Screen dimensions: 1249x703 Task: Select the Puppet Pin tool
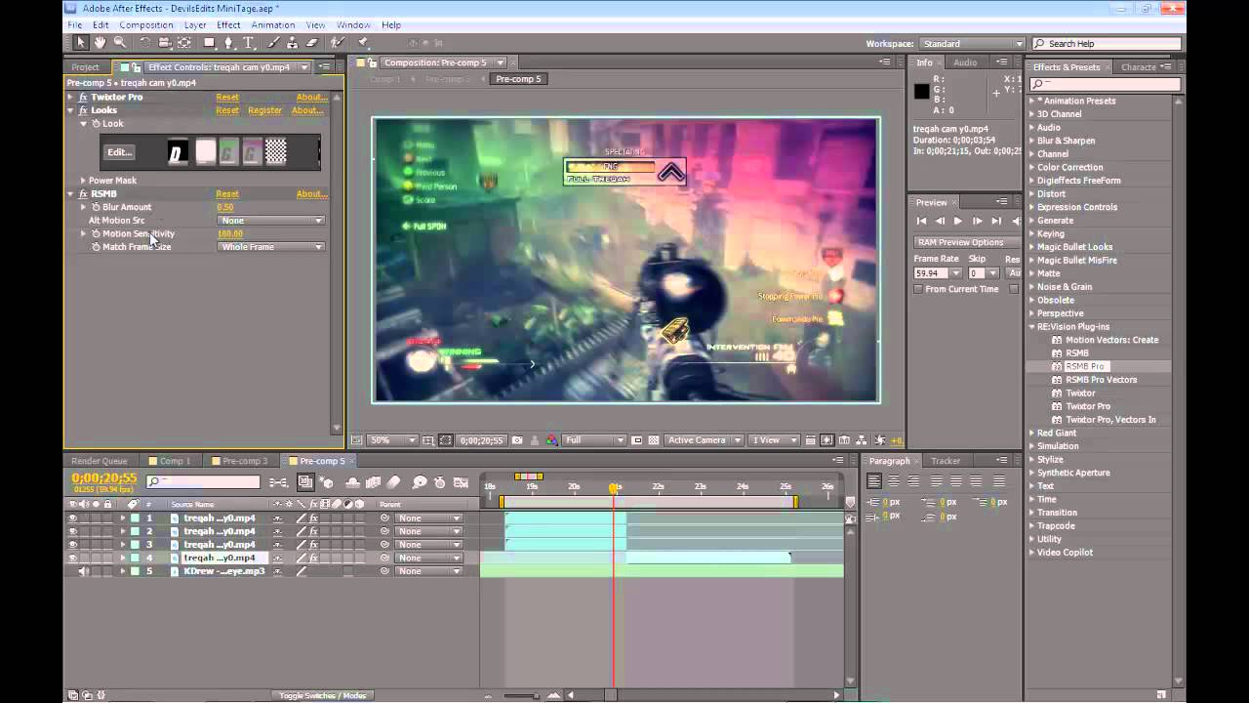coord(363,43)
